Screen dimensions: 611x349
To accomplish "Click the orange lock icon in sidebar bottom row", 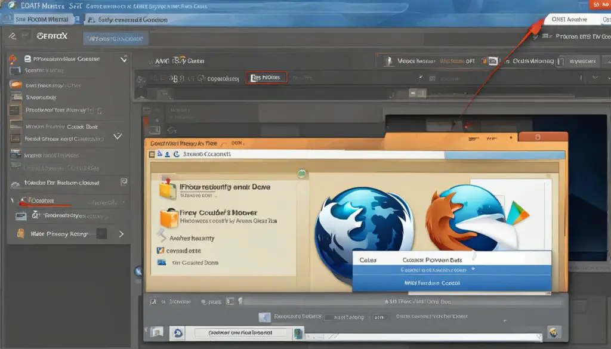I will coord(21,233).
